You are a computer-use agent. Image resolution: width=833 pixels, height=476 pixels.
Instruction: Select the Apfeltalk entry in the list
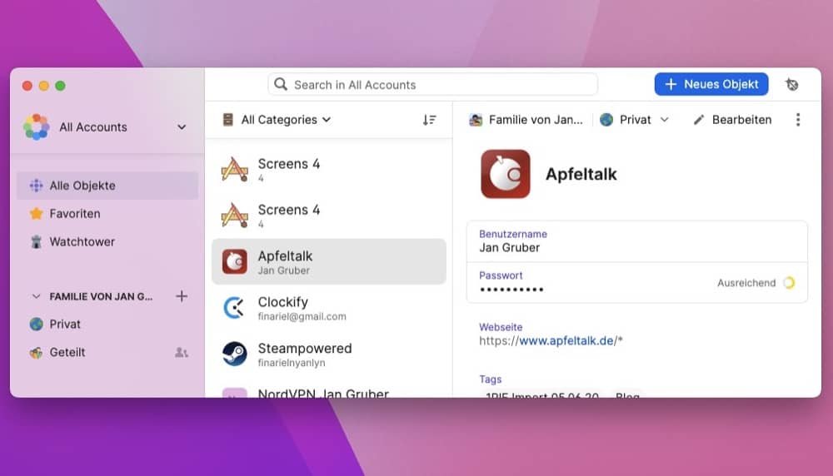tap(329, 261)
